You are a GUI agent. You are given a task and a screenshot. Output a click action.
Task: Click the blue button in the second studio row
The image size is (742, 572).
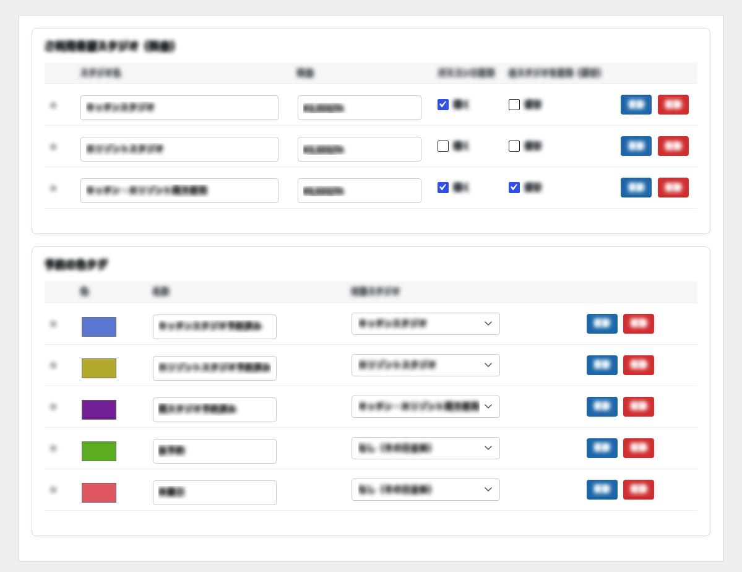click(x=636, y=146)
